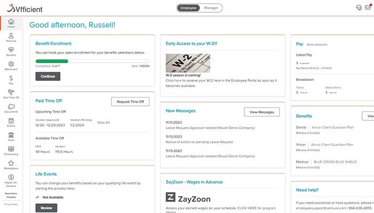Open View Messages
The image size is (374, 213).
(x=262, y=112)
